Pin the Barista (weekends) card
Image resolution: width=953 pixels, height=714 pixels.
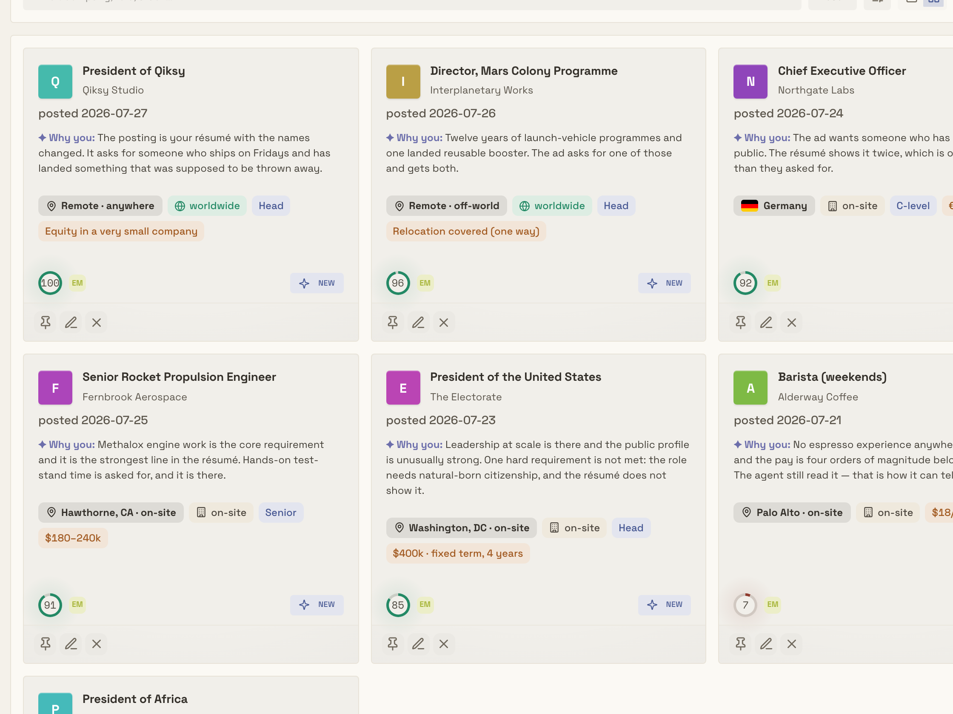coord(741,644)
